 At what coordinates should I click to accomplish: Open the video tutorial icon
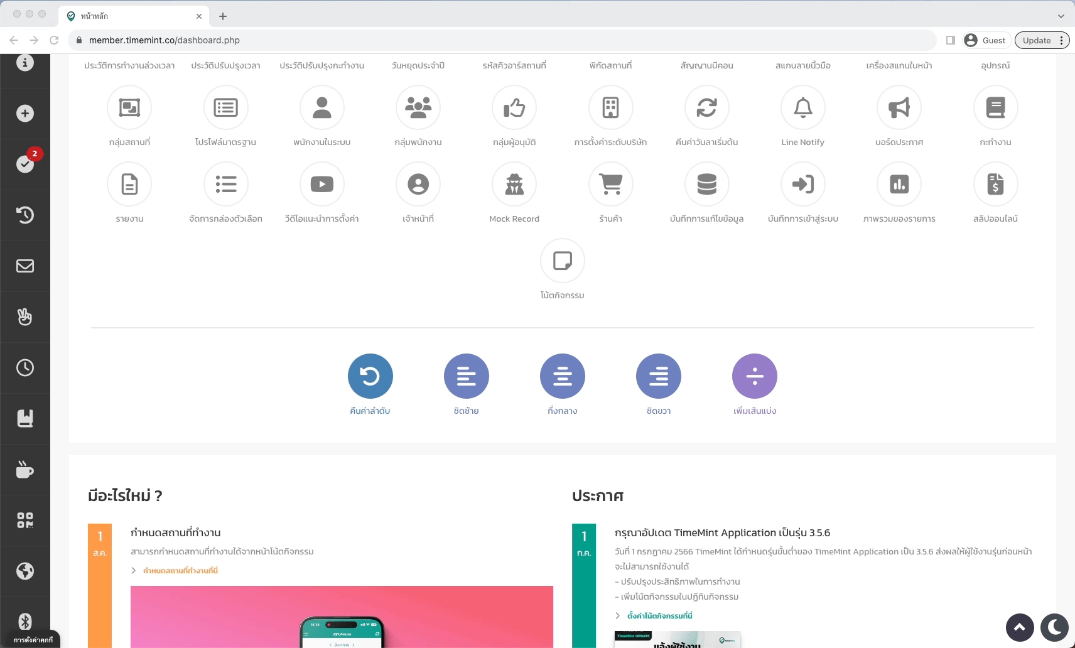[x=321, y=185]
